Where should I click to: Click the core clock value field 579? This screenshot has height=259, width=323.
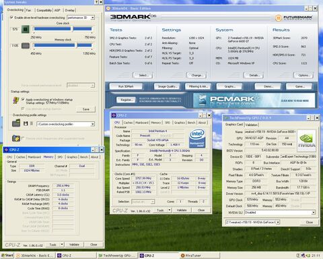point(15,29)
